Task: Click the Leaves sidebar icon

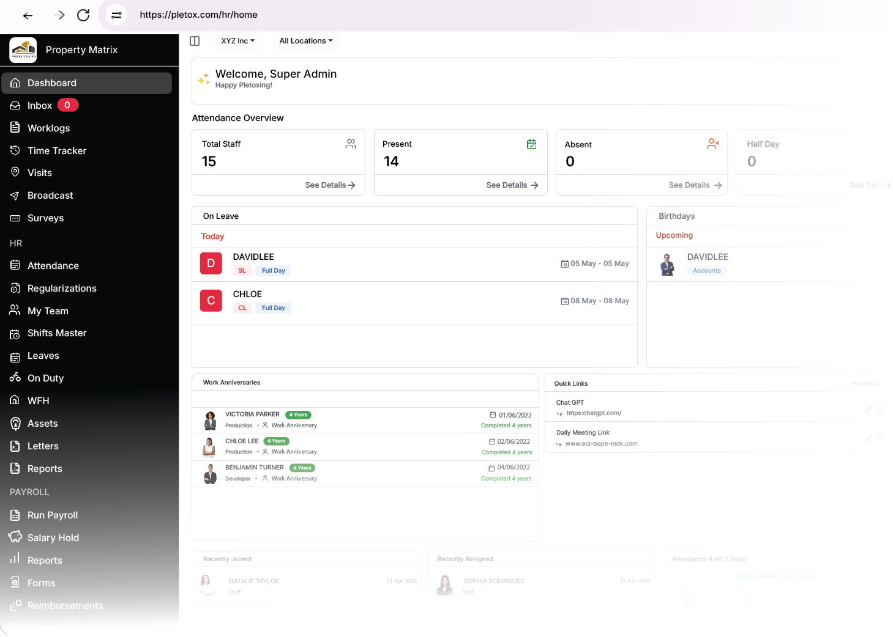Action: (x=15, y=357)
